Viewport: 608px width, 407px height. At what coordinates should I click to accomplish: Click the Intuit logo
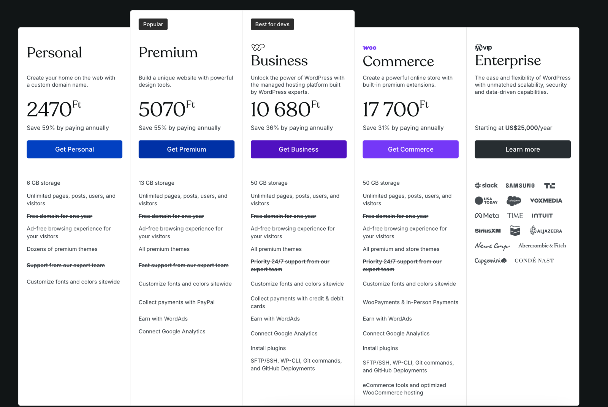coord(542,215)
